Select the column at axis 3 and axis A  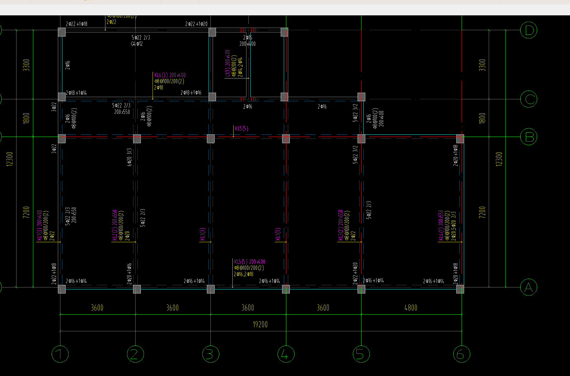[x=211, y=289]
